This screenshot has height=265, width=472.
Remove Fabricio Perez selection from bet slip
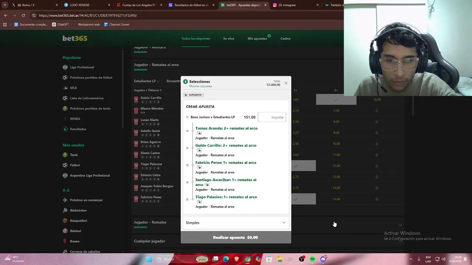(x=187, y=165)
